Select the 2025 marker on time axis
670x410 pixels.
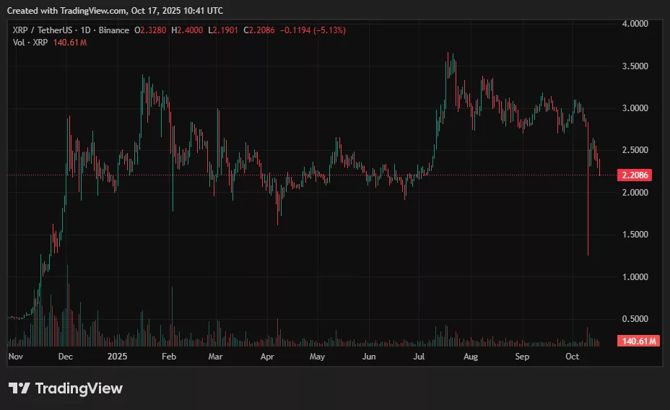(117, 357)
